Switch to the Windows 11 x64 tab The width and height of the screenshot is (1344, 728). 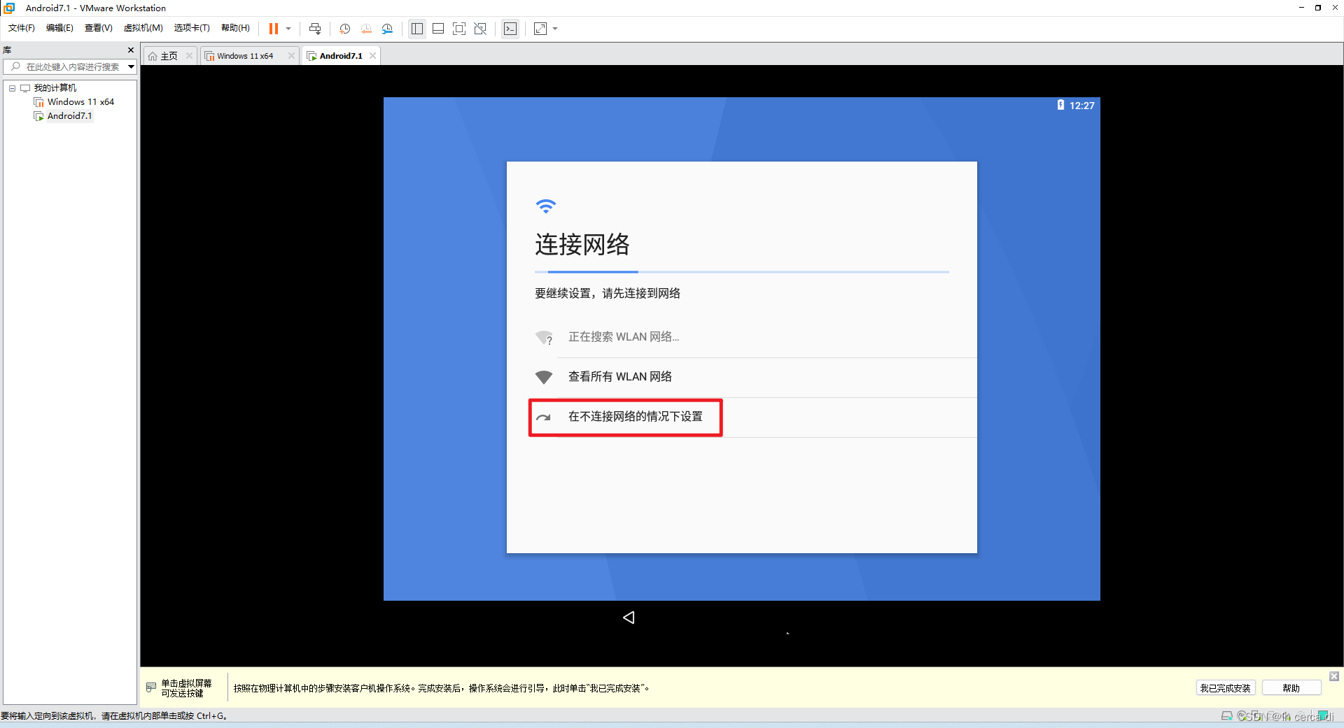245,56
